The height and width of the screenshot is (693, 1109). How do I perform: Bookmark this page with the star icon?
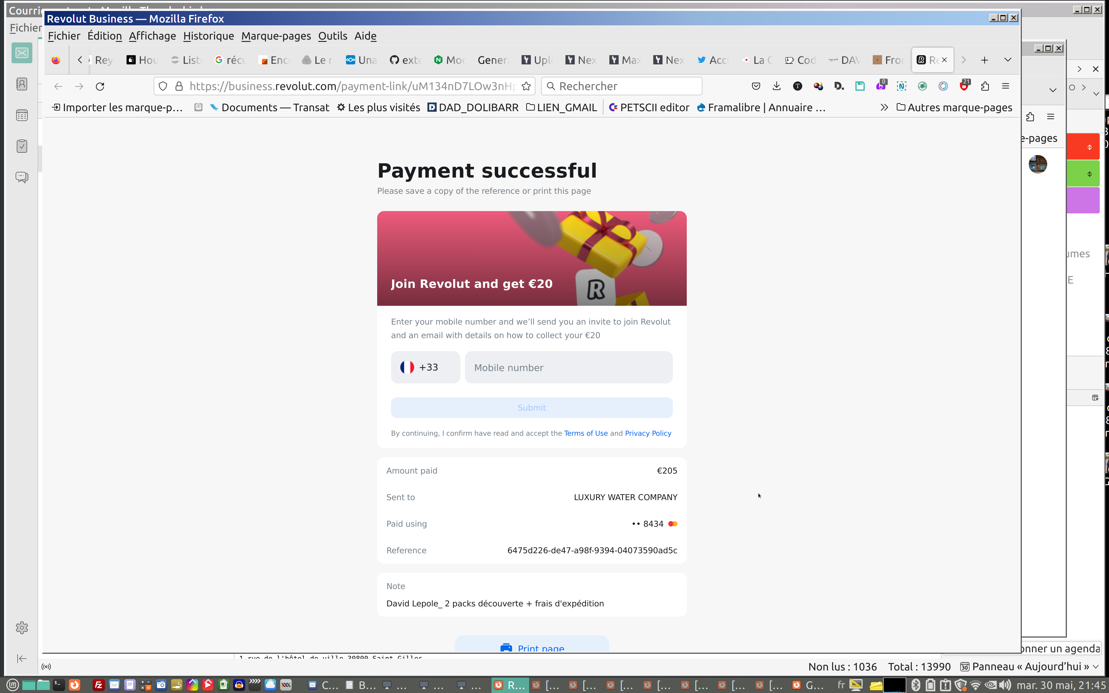pos(526,86)
